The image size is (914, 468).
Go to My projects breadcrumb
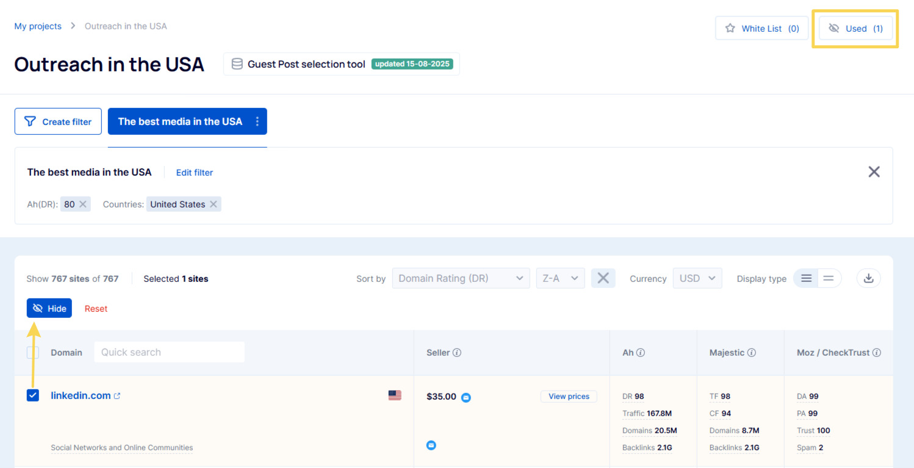pos(38,26)
